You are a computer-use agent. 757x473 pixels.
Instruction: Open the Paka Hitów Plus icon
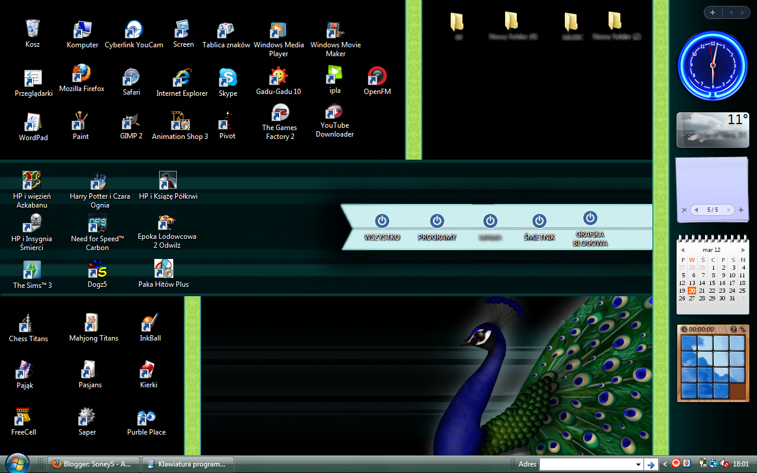[164, 274]
